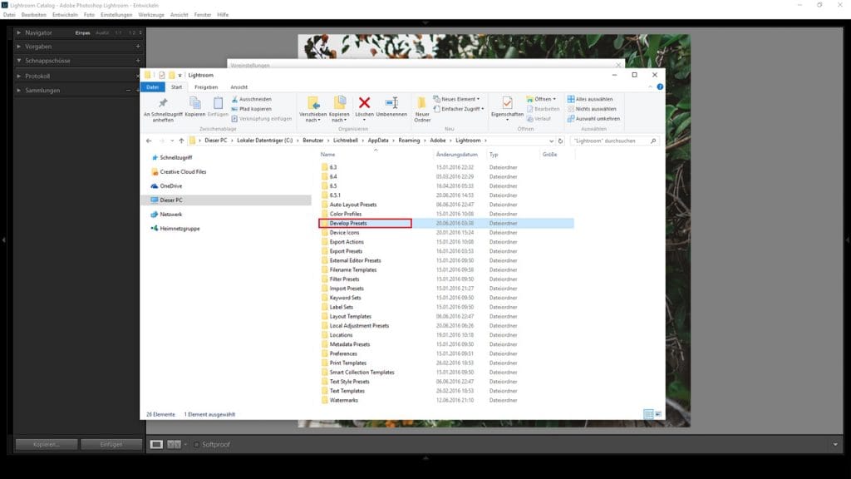Expand the Vorgaben panel

(x=19, y=47)
